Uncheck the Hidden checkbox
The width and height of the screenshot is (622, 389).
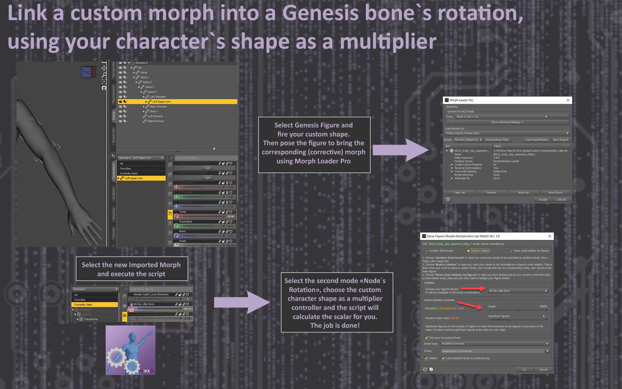click(x=426, y=358)
